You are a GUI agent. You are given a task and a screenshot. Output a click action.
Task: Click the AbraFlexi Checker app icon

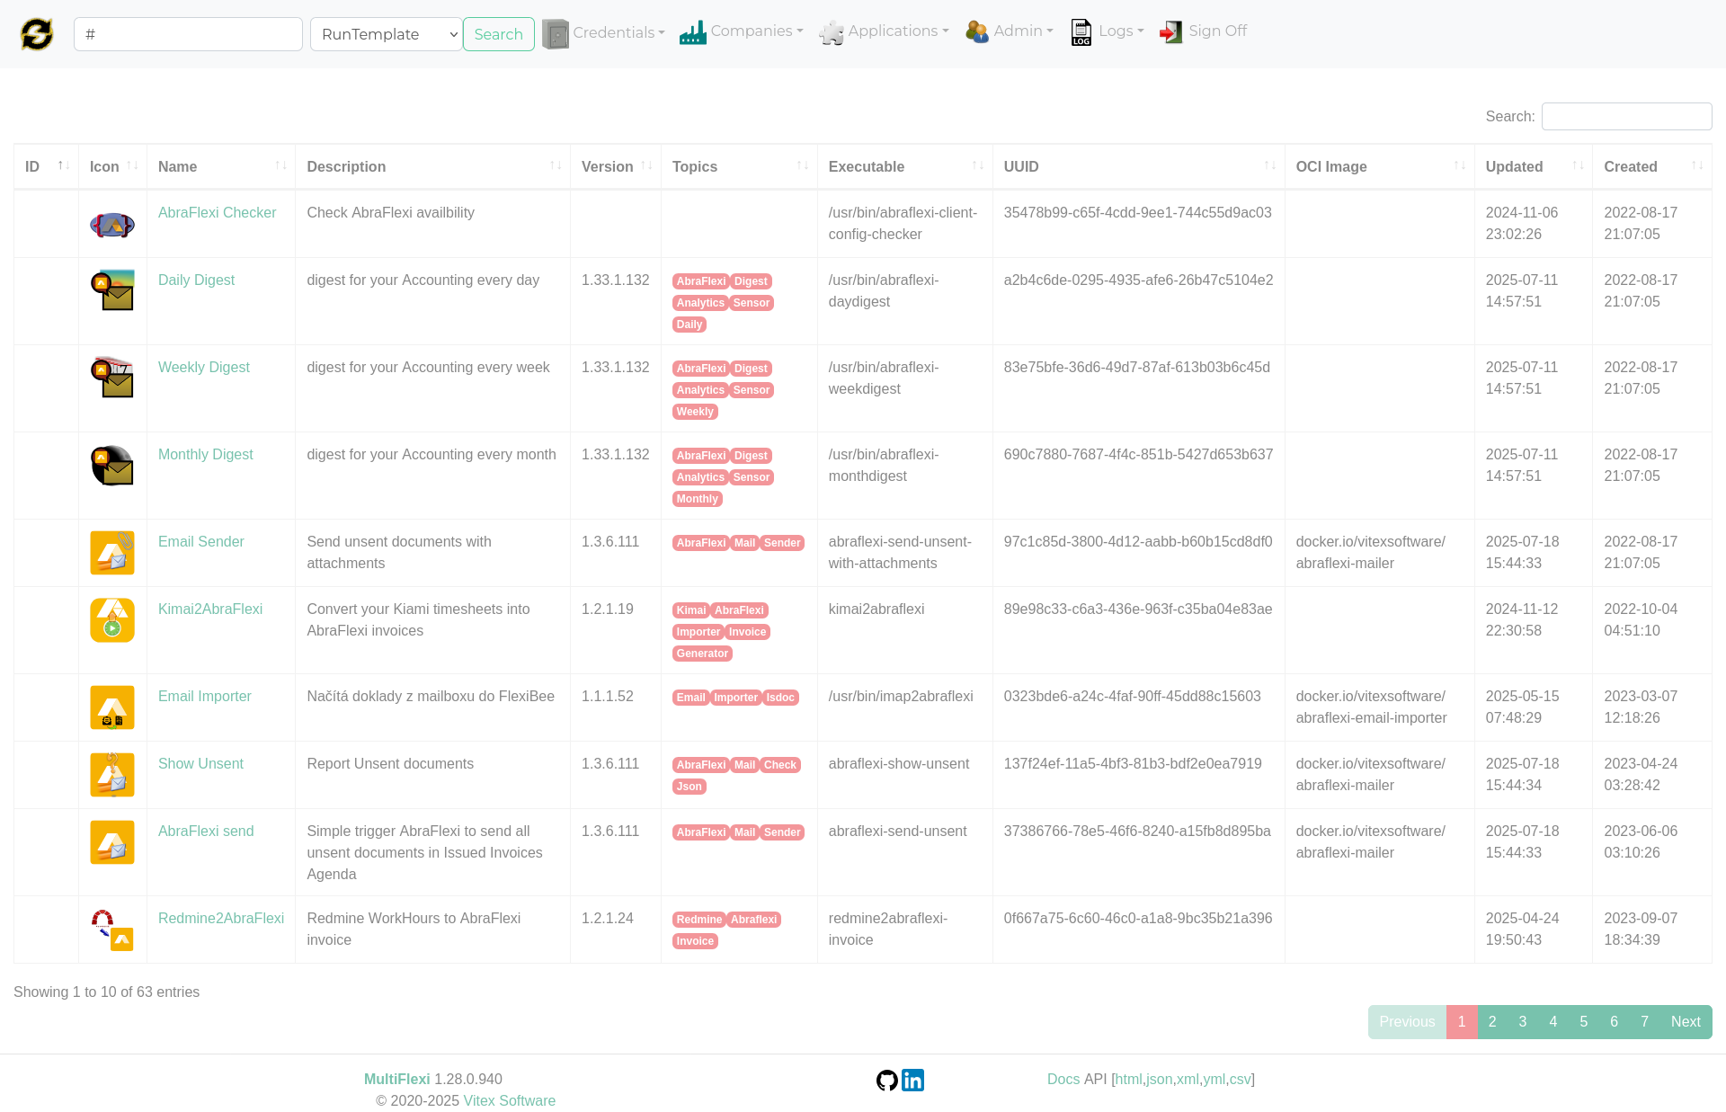[x=112, y=224]
